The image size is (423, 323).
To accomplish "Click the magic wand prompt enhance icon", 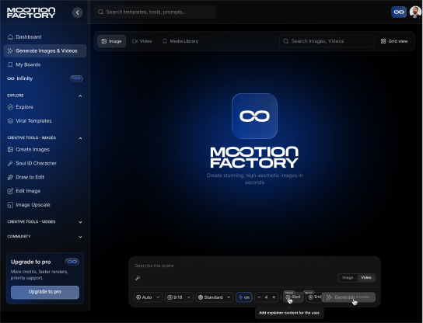I will click(138, 278).
